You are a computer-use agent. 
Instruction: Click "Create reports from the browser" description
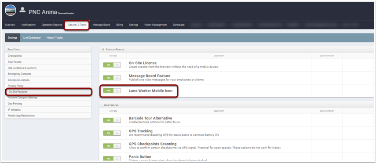point(174,67)
